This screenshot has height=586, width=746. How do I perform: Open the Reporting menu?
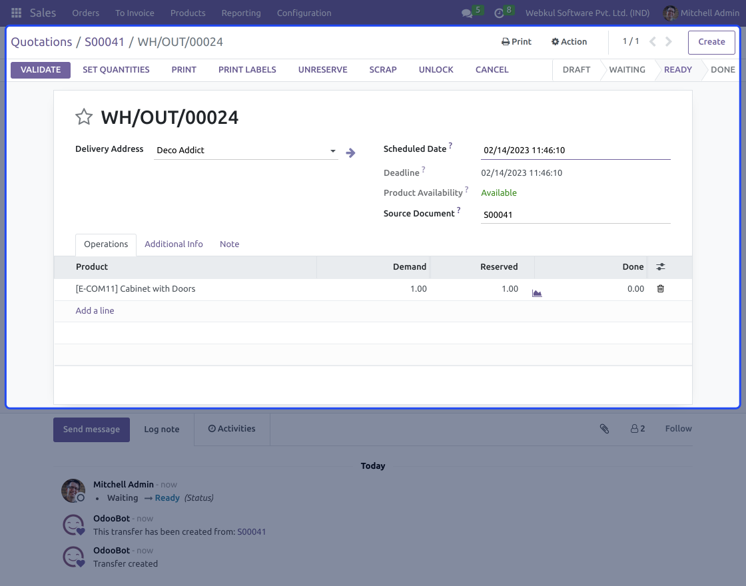pyautogui.click(x=241, y=13)
